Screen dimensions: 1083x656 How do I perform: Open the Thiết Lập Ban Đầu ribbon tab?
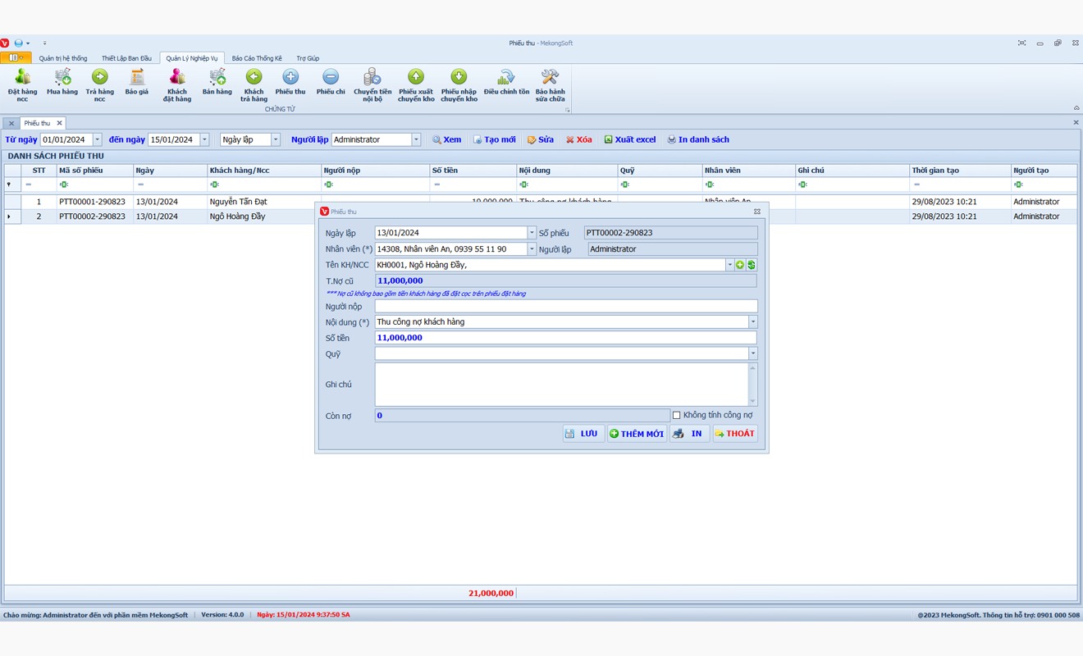(x=126, y=58)
